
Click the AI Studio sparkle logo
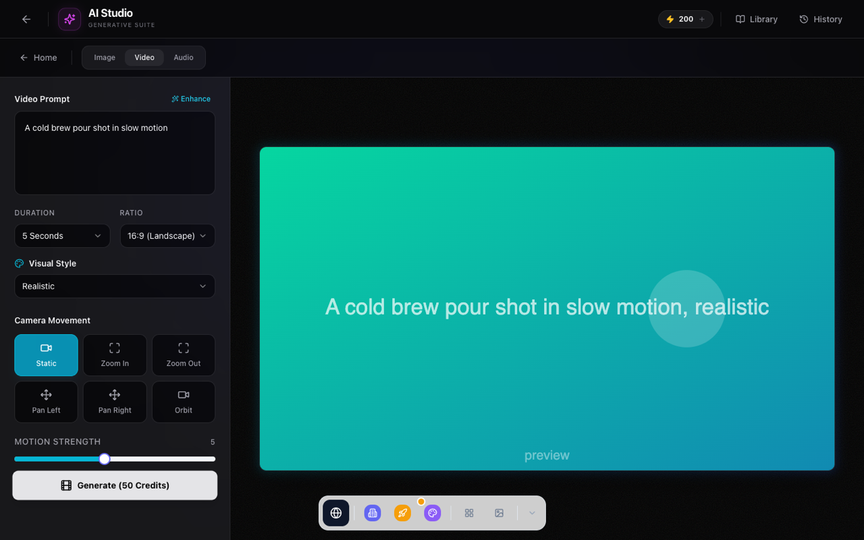click(x=70, y=19)
